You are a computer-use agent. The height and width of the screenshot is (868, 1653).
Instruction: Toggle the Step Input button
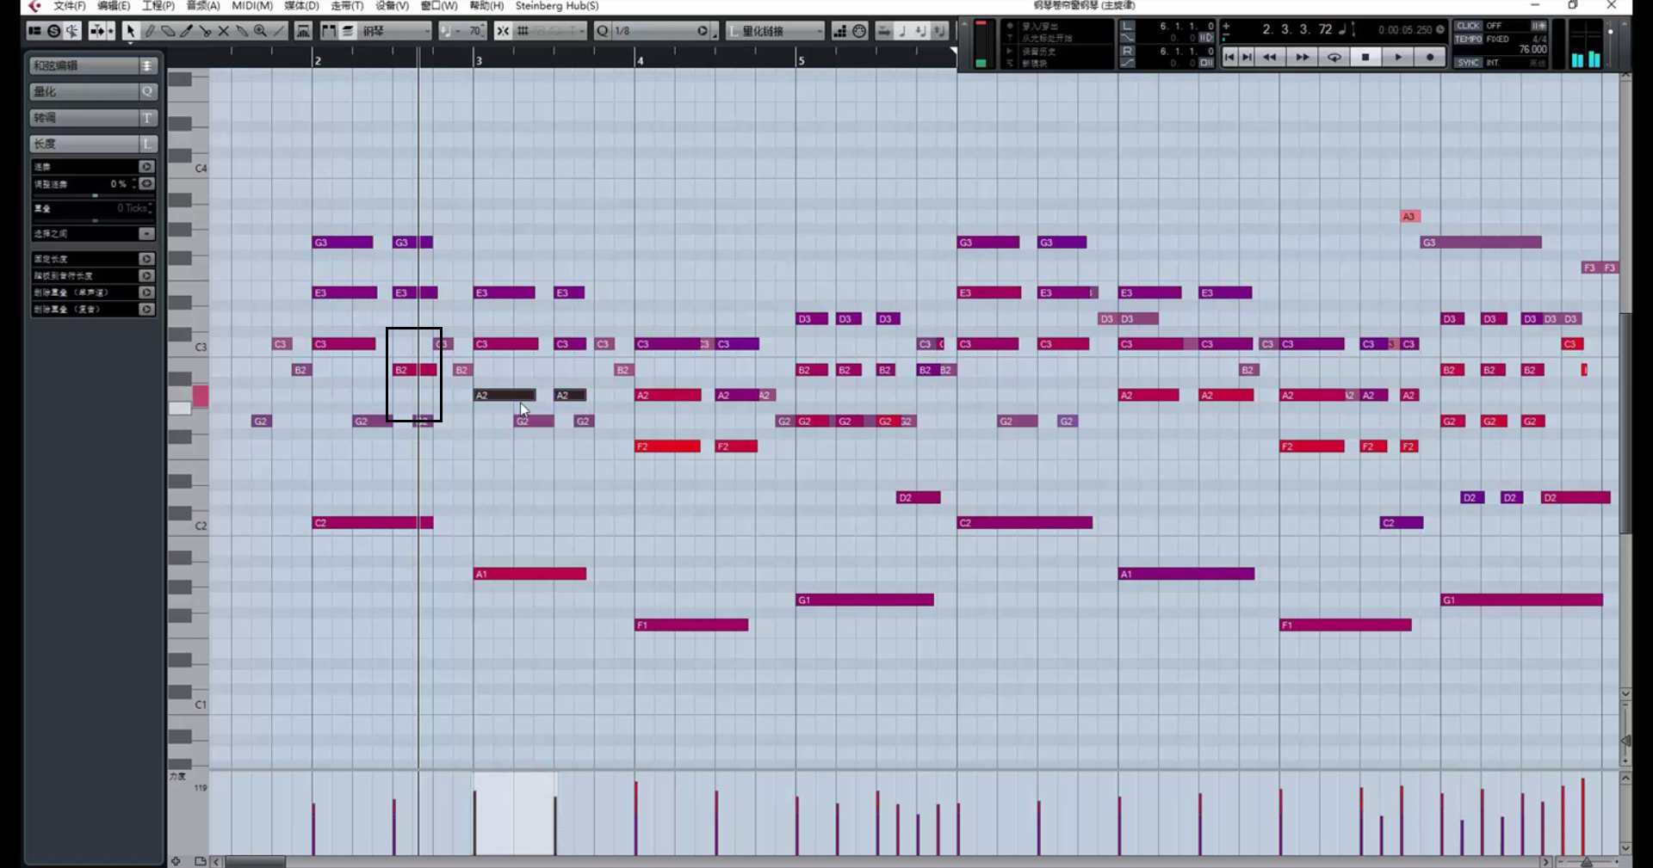click(x=839, y=31)
